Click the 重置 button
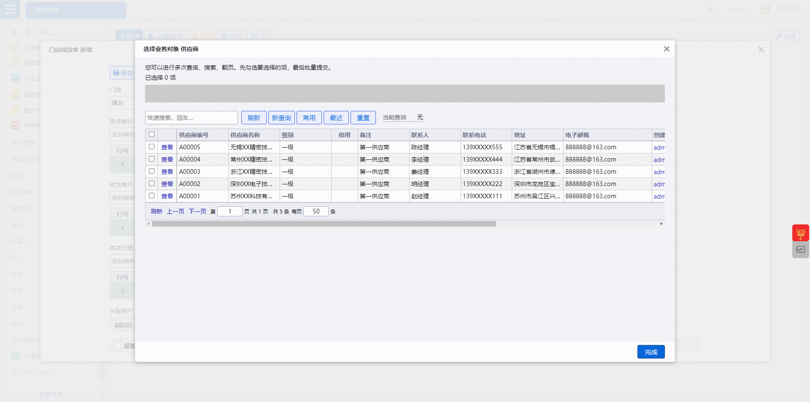 (363, 118)
